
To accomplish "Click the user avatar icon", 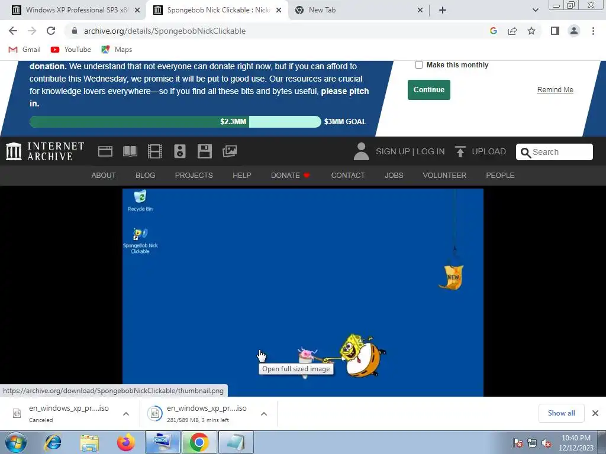I will click(362, 151).
